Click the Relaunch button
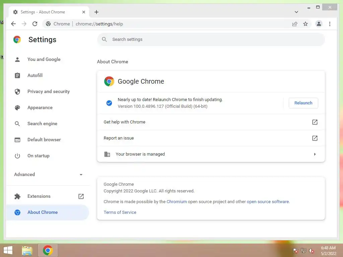 click(x=303, y=103)
